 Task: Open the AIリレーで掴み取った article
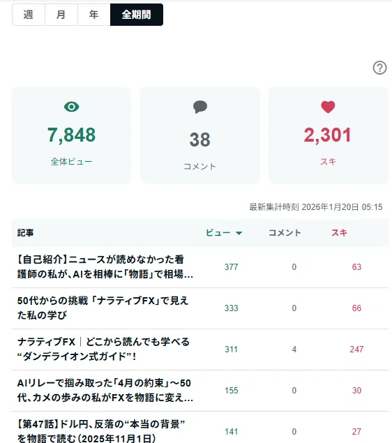105,391
